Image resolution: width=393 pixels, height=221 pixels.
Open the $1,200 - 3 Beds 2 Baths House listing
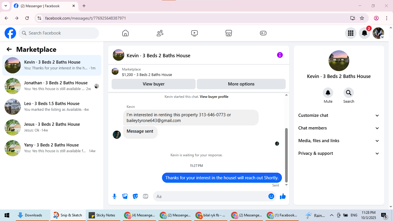147,75
